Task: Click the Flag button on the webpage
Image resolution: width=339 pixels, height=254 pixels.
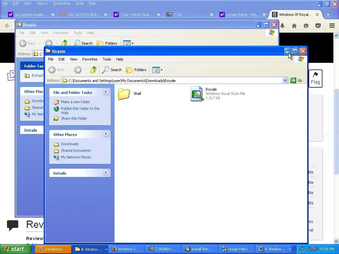Action: (x=315, y=78)
